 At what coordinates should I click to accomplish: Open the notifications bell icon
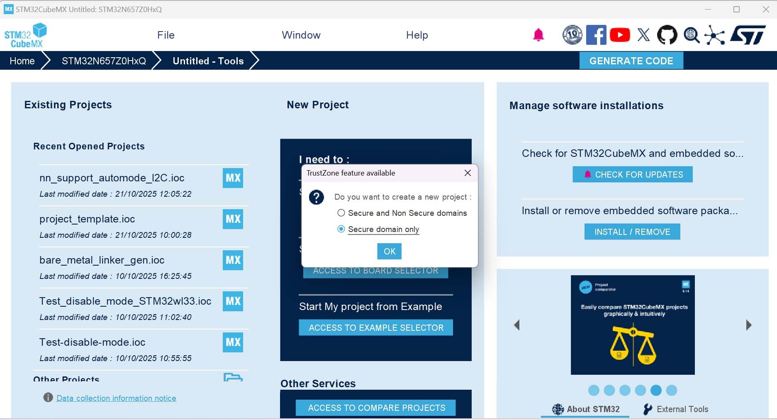538,35
